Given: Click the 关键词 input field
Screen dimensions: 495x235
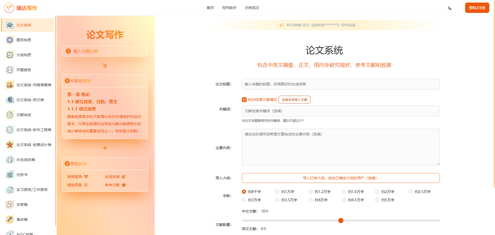Looking at the screenshot, I should 341,111.
